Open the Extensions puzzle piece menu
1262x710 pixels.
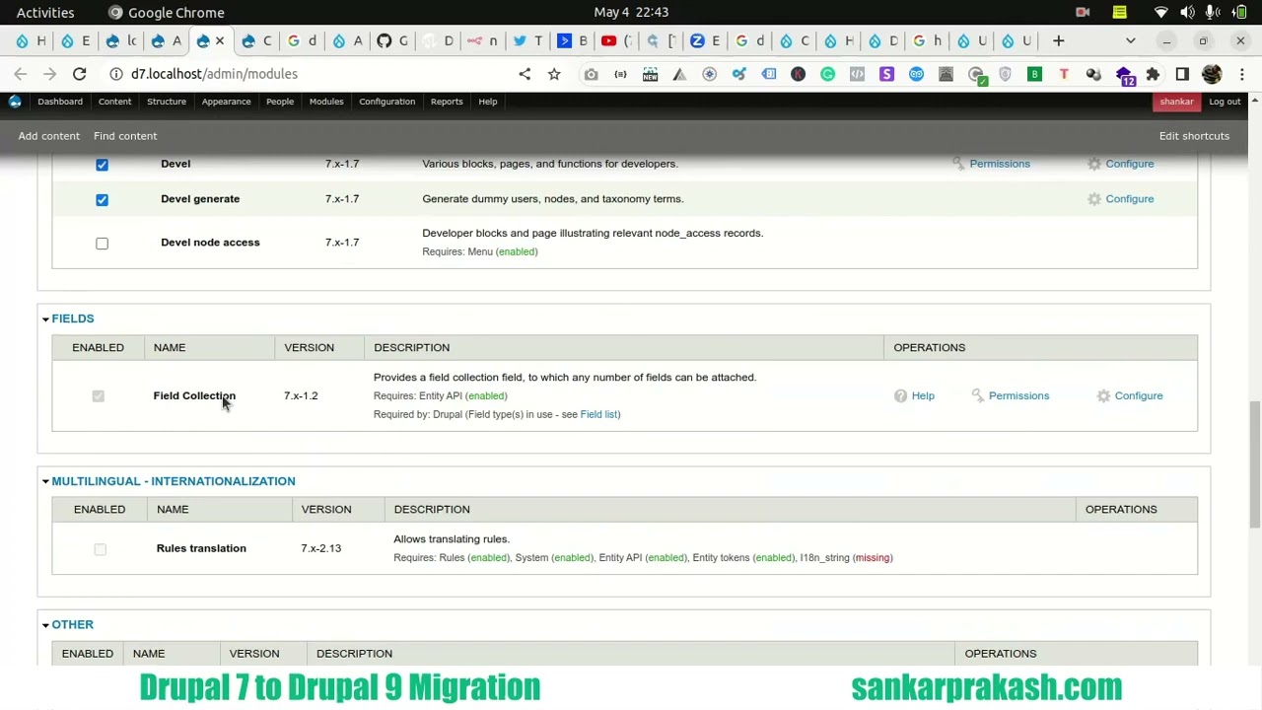1153,74
